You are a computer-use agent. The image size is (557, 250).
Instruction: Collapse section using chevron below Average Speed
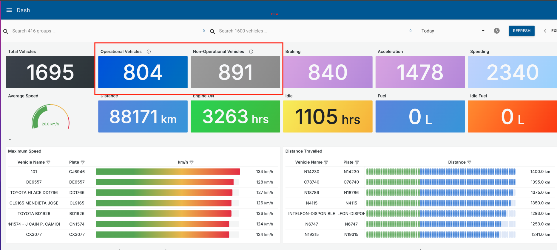pos(10,139)
